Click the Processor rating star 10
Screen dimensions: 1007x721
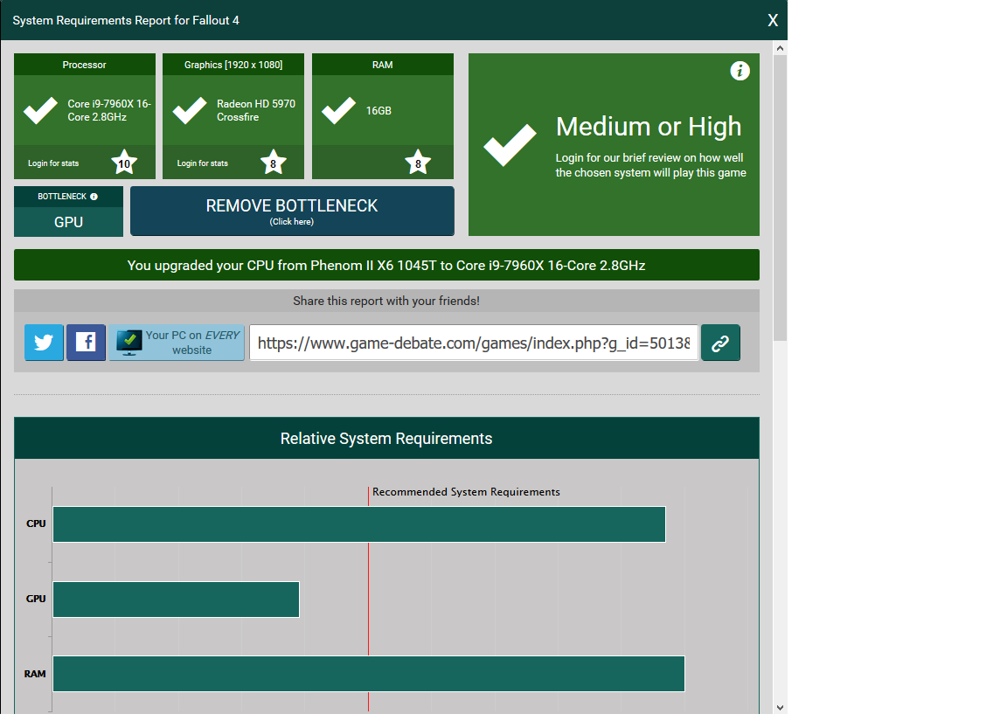point(124,163)
